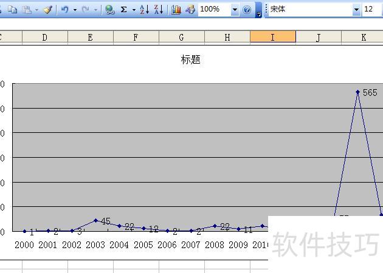Sort descending Z to A

[159, 10]
